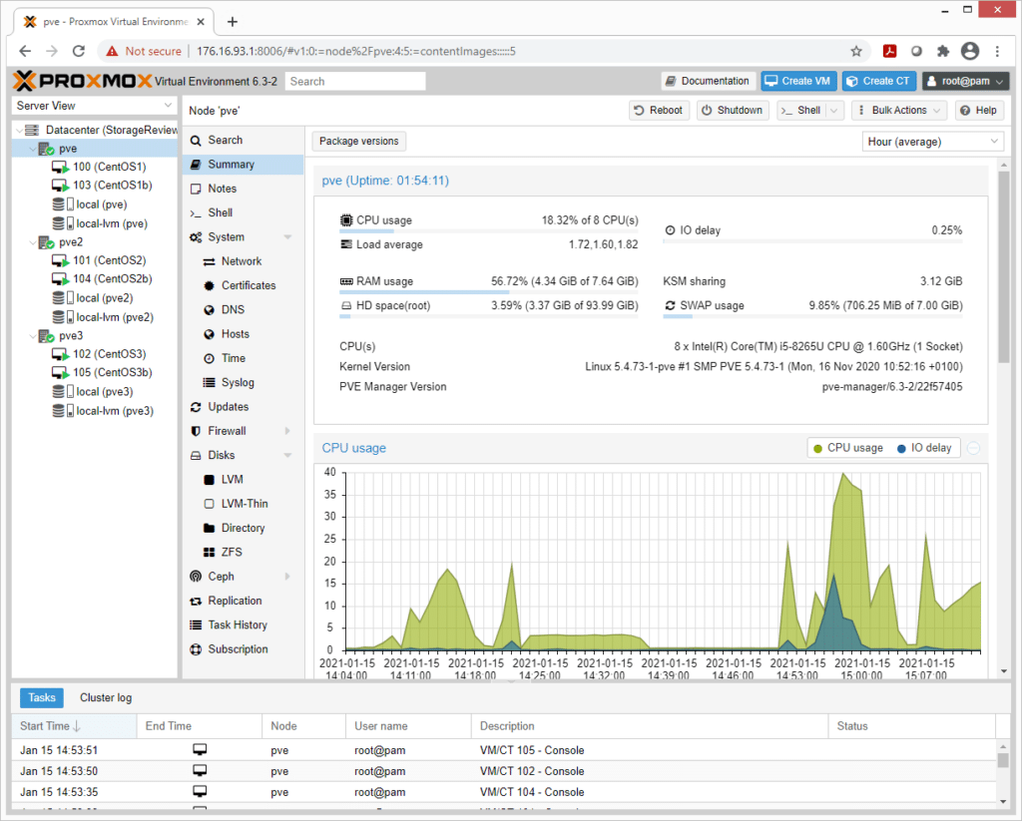
Task: Click the Proxmox logo in the header
Action: (x=83, y=81)
